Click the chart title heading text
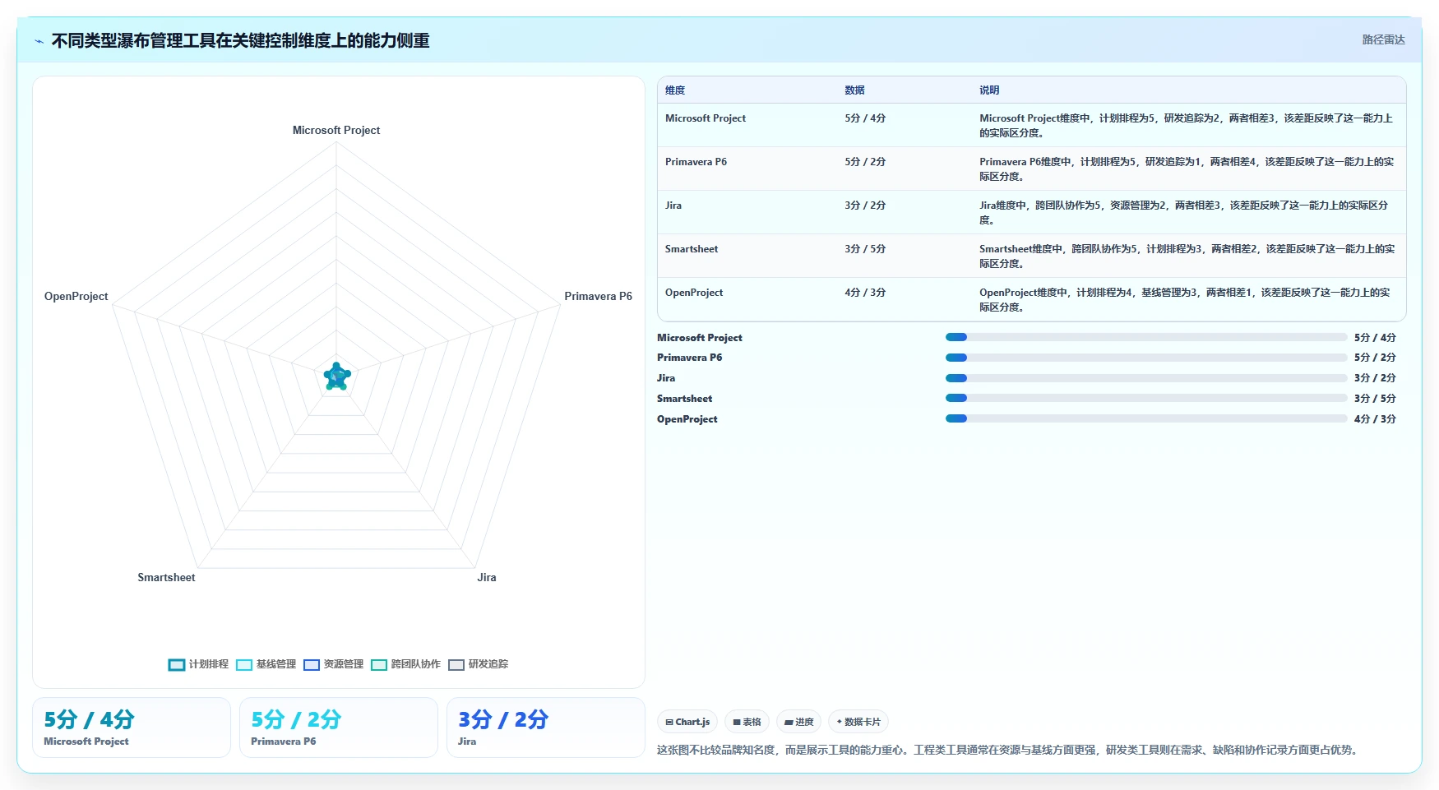Image resolution: width=1439 pixels, height=790 pixels. click(x=240, y=40)
